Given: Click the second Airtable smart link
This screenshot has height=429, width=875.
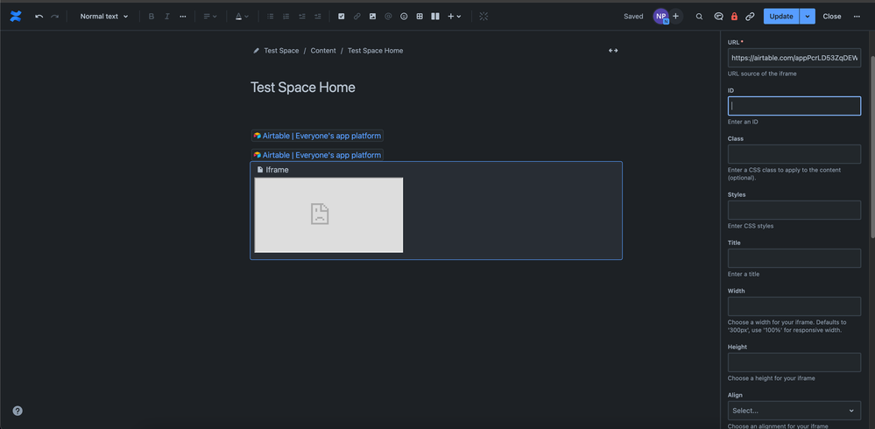Looking at the screenshot, I should point(317,155).
